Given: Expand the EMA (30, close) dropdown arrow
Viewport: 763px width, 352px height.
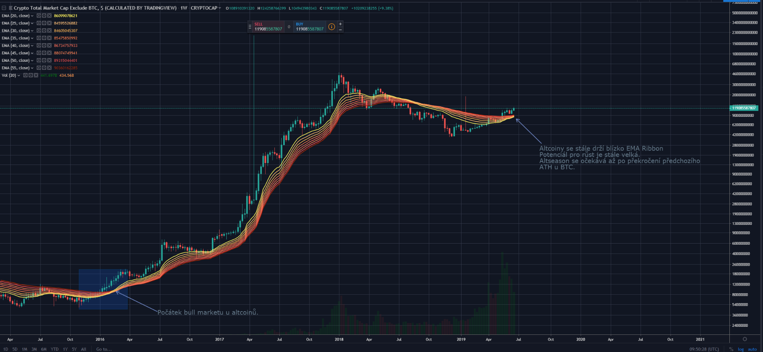Looking at the screenshot, I should click(x=32, y=31).
